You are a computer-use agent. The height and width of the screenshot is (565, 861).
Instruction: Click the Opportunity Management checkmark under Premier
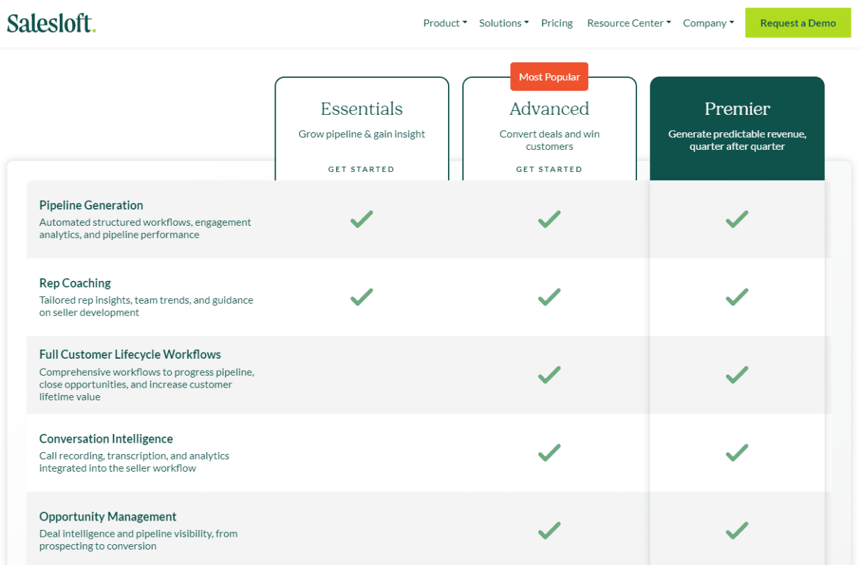click(737, 530)
